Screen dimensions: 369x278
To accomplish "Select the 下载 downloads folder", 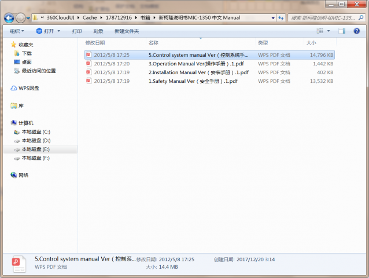I will [x=27, y=53].
